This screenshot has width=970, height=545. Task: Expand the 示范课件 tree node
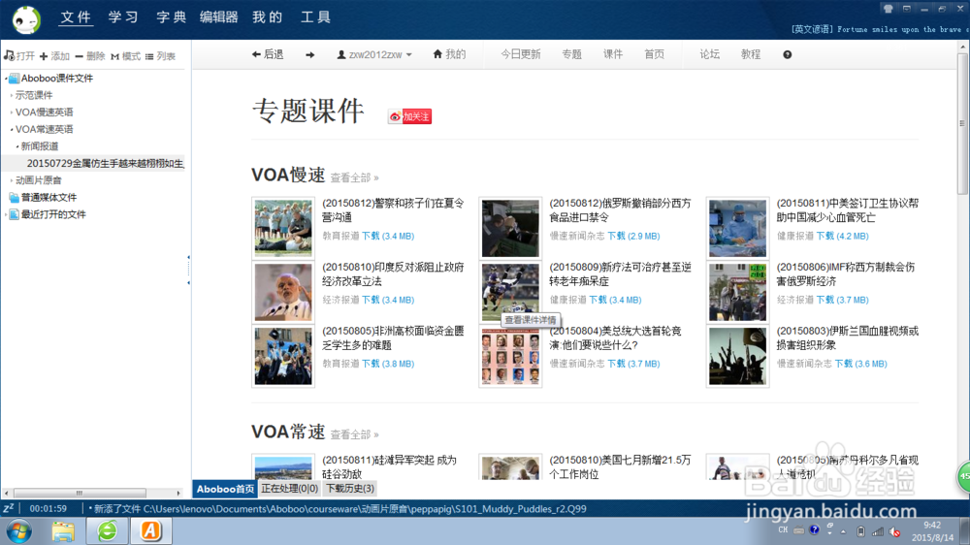11,95
